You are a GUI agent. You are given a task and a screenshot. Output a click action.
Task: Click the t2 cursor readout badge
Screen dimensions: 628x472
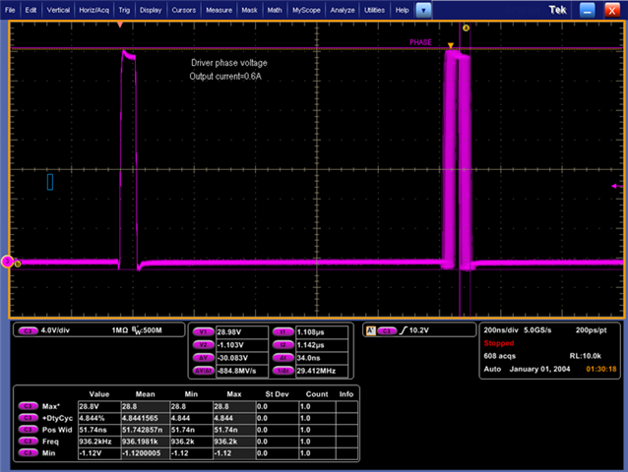[x=283, y=345]
